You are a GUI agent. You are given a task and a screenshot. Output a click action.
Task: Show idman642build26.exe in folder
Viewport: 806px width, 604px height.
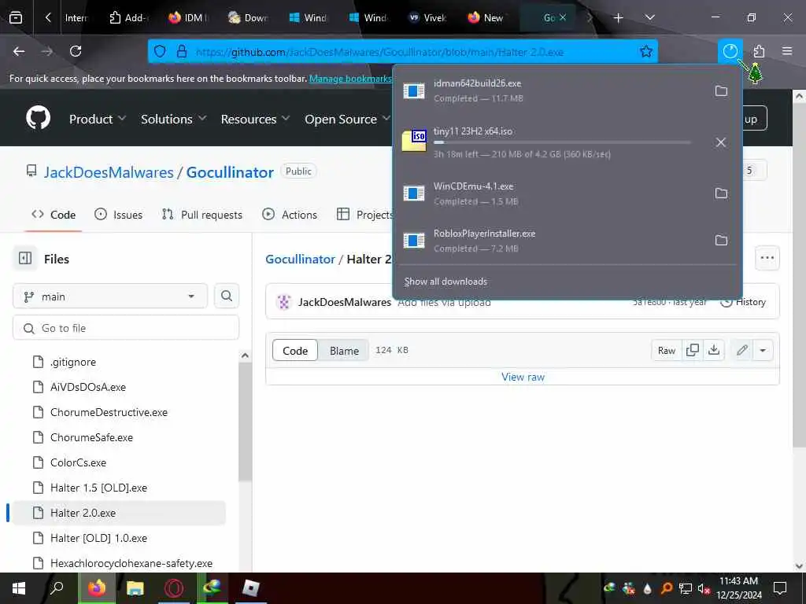(721, 91)
